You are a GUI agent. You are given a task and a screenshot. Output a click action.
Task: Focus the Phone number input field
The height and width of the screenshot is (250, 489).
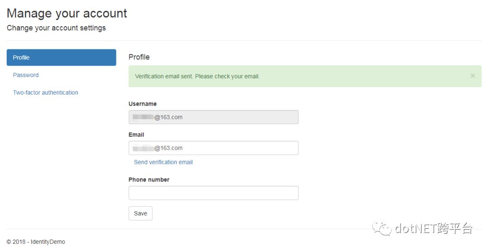pyautogui.click(x=213, y=193)
